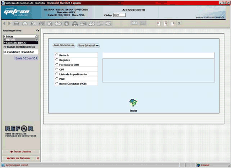The width and height of the screenshot is (231, 168).
Task: Click the small icon on the REFOR row
Action: [37, 40]
